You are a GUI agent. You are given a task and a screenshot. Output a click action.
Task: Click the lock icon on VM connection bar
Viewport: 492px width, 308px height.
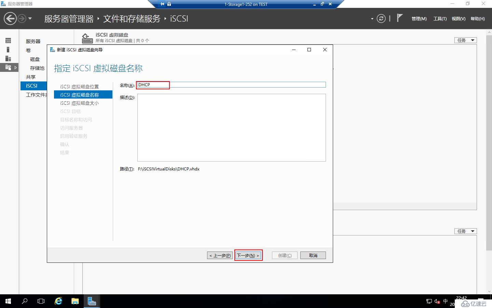click(x=169, y=4)
